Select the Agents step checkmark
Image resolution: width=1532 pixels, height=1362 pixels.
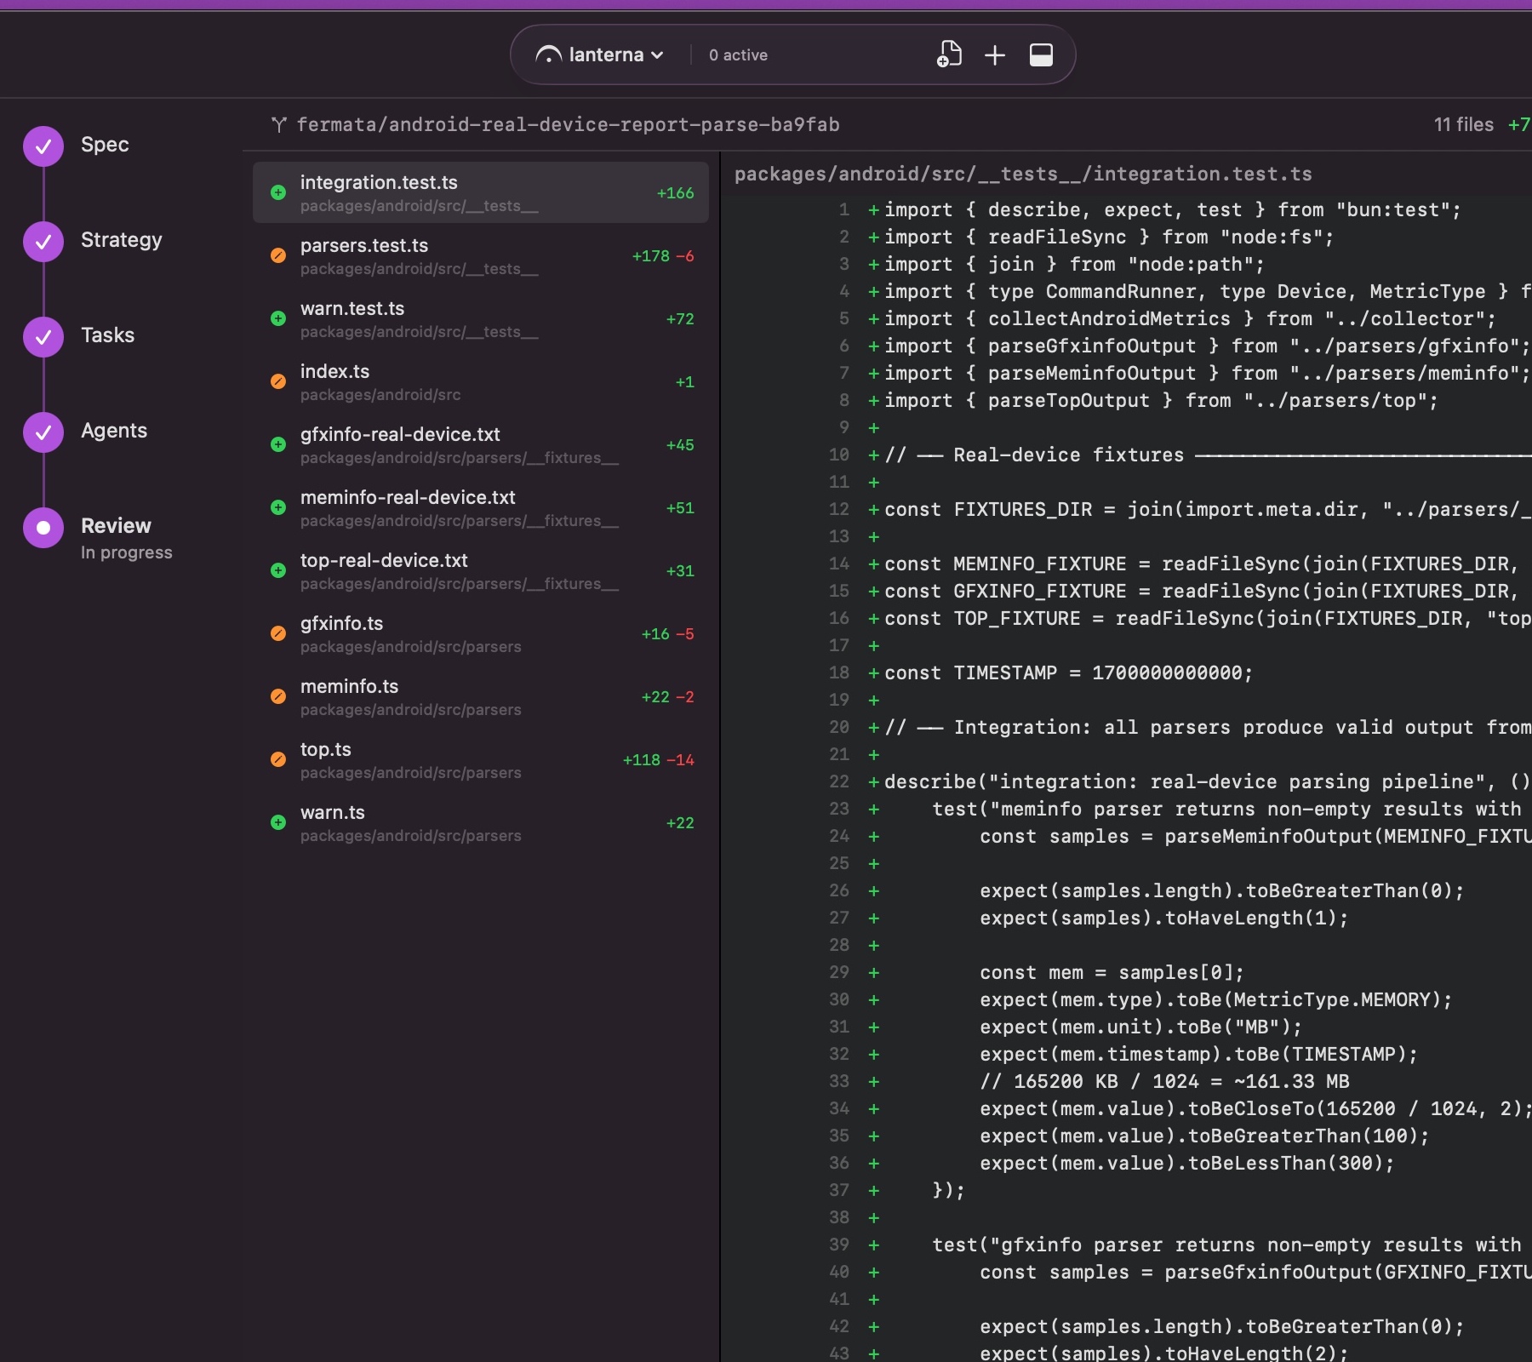(x=43, y=432)
